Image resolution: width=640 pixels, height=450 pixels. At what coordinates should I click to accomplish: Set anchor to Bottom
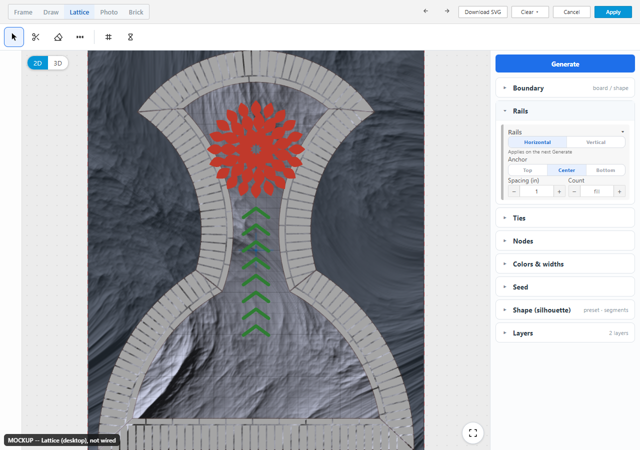(605, 170)
